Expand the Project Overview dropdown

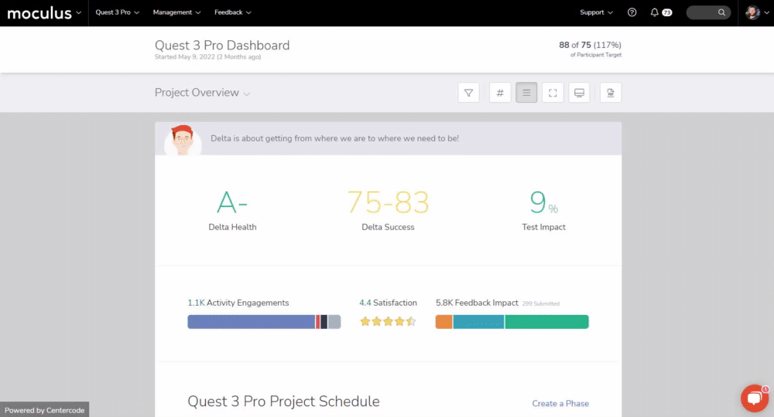202,93
